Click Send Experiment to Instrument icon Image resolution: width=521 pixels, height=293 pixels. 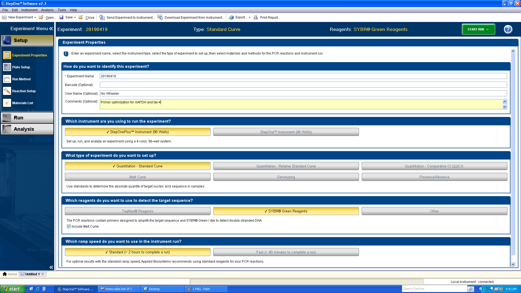[x=102, y=17]
